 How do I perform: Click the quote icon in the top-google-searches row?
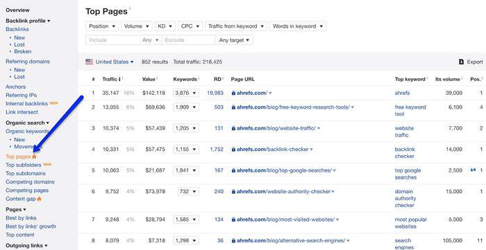coord(473,170)
